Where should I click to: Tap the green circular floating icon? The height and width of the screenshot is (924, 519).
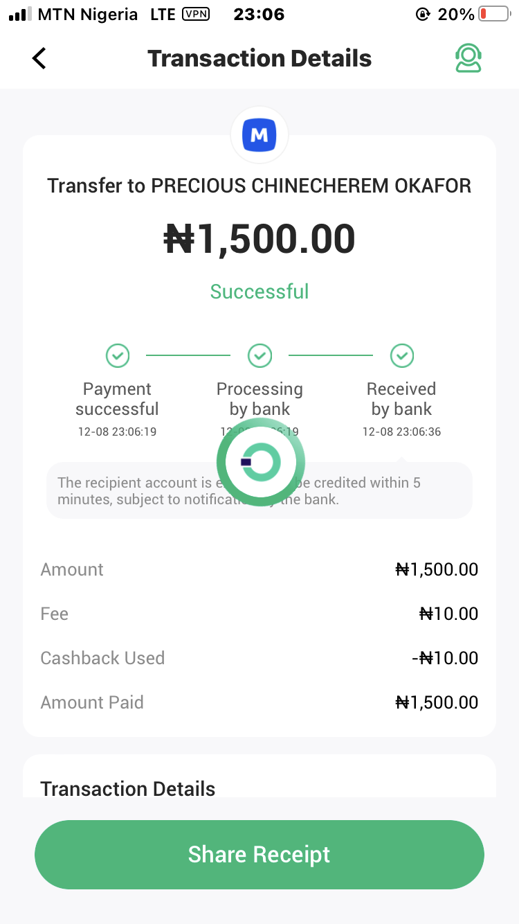[260, 462]
